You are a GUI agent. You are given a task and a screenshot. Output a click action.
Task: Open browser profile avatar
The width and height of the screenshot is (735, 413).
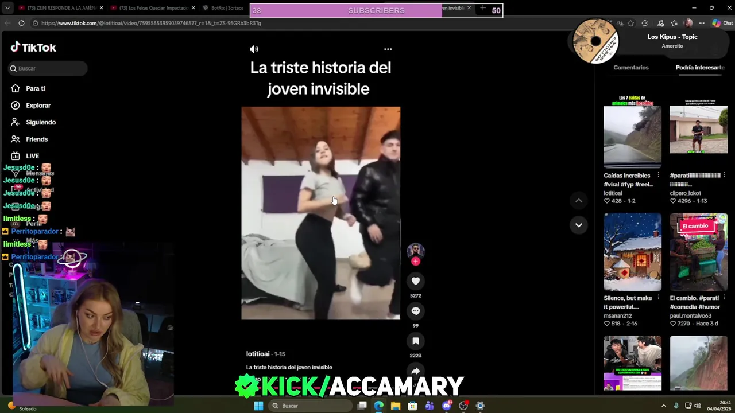click(688, 23)
